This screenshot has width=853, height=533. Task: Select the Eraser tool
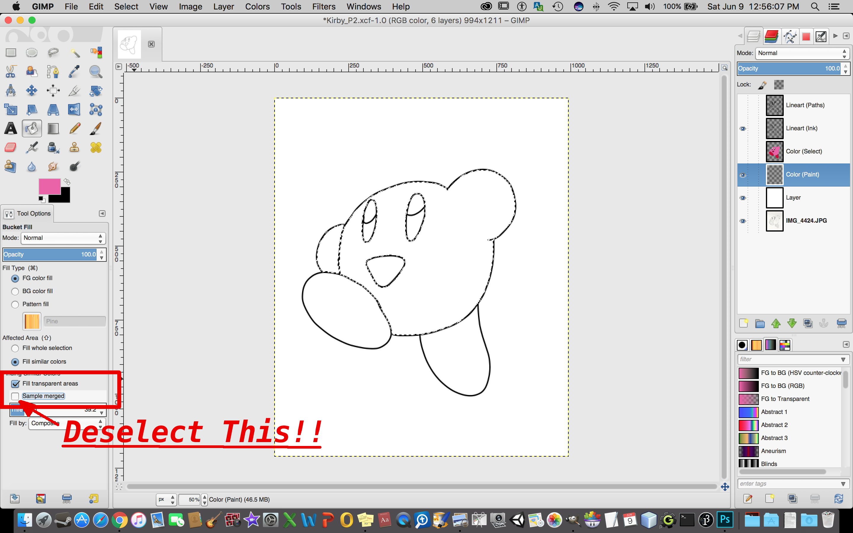point(11,147)
